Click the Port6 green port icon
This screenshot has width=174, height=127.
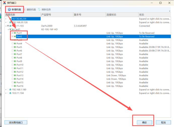point(15,51)
